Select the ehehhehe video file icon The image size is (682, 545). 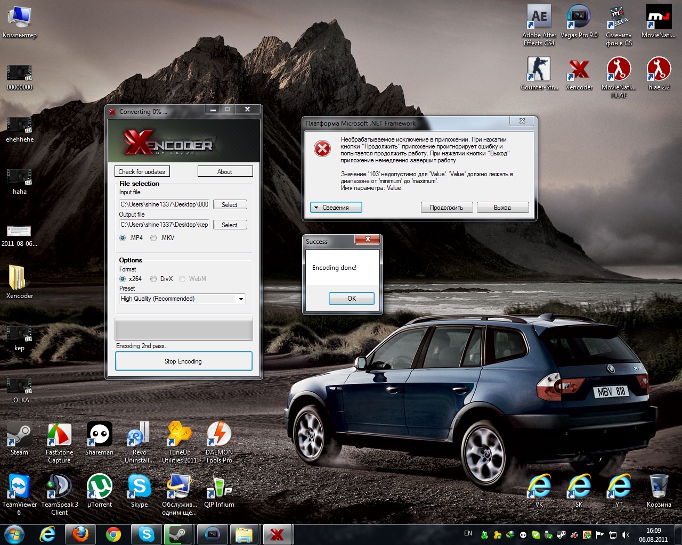[19, 129]
